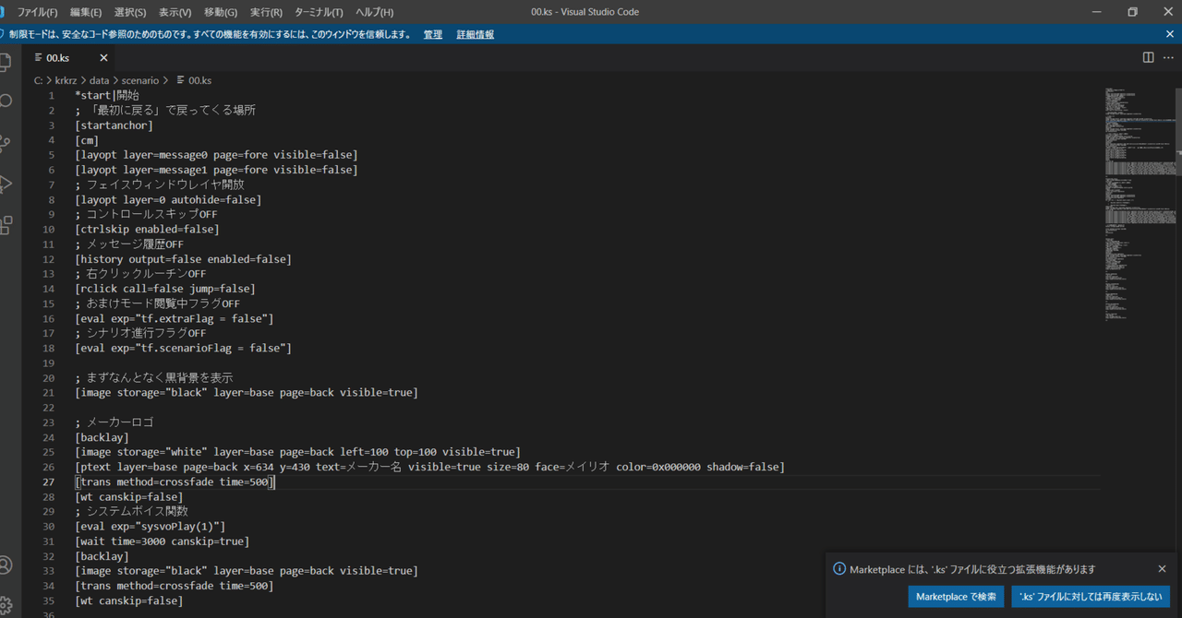
Task: Click the VS Code logo icon
Action: click(x=3, y=12)
